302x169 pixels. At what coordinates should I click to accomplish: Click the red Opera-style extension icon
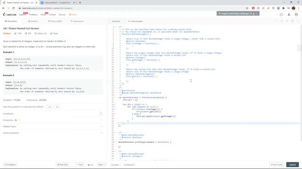coord(253,8)
